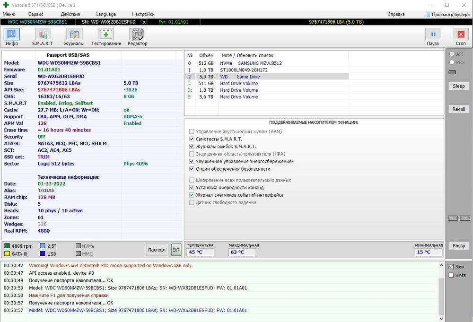
Task: Click the minimum temperature 15 °C field
Action: coord(429,252)
